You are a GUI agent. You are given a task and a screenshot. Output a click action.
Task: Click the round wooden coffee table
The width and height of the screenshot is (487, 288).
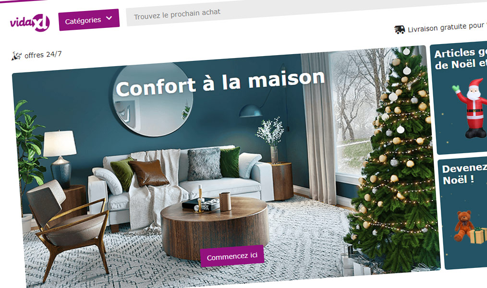[x=215, y=227]
